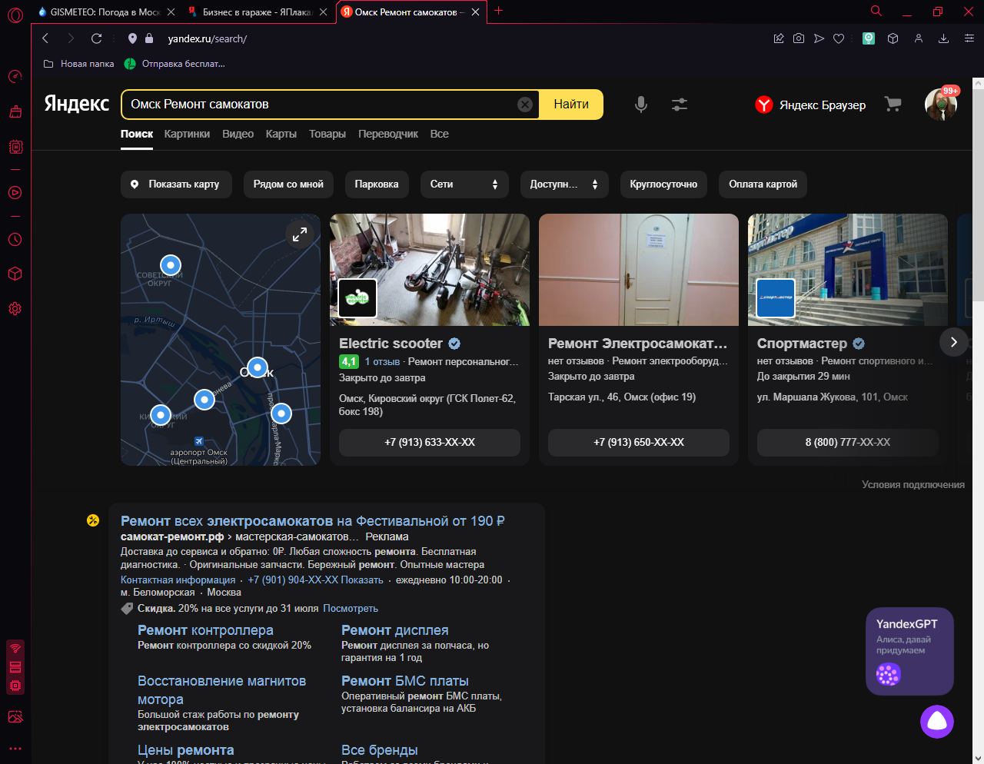Select the 'Переводчик' search tab
This screenshot has height=764, width=984.
coord(388,134)
